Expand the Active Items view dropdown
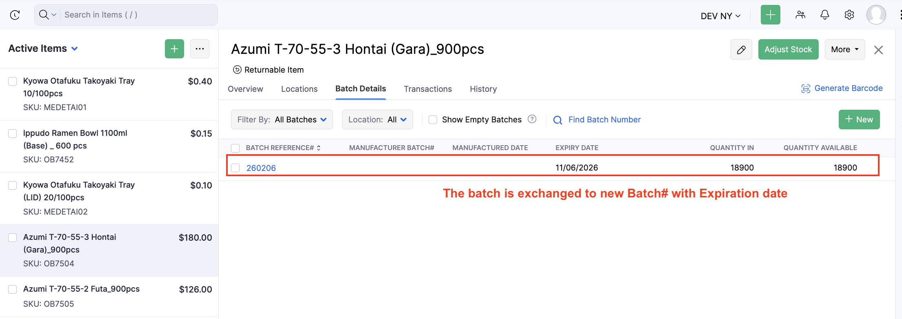The width and height of the screenshot is (902, 319). pos(74,49)
